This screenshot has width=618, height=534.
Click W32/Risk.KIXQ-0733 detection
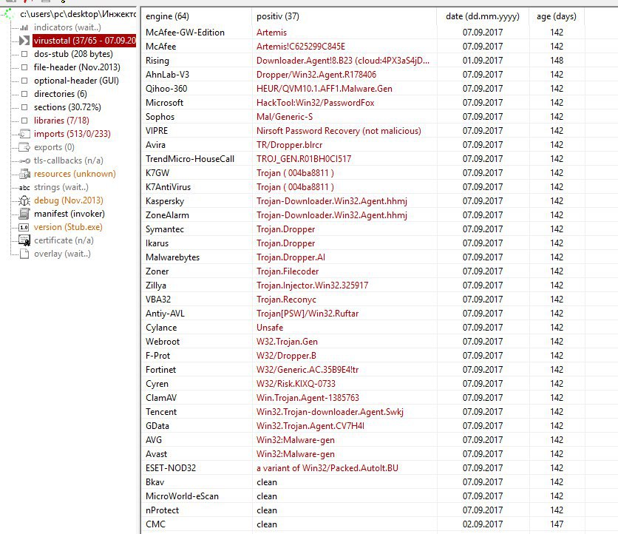(x=296, y=384)
